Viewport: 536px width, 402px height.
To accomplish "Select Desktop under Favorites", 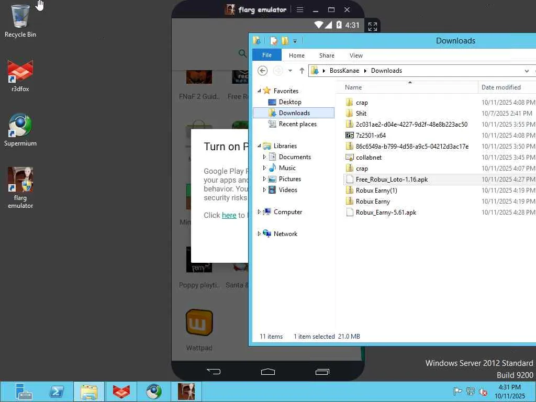I will pos(290,102).
